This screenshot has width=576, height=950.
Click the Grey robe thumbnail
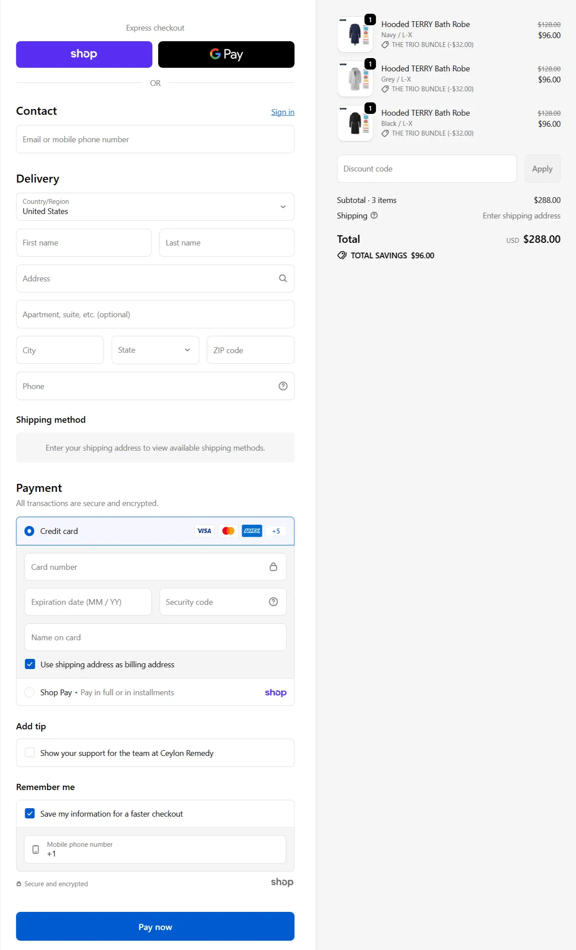point(355,79)
